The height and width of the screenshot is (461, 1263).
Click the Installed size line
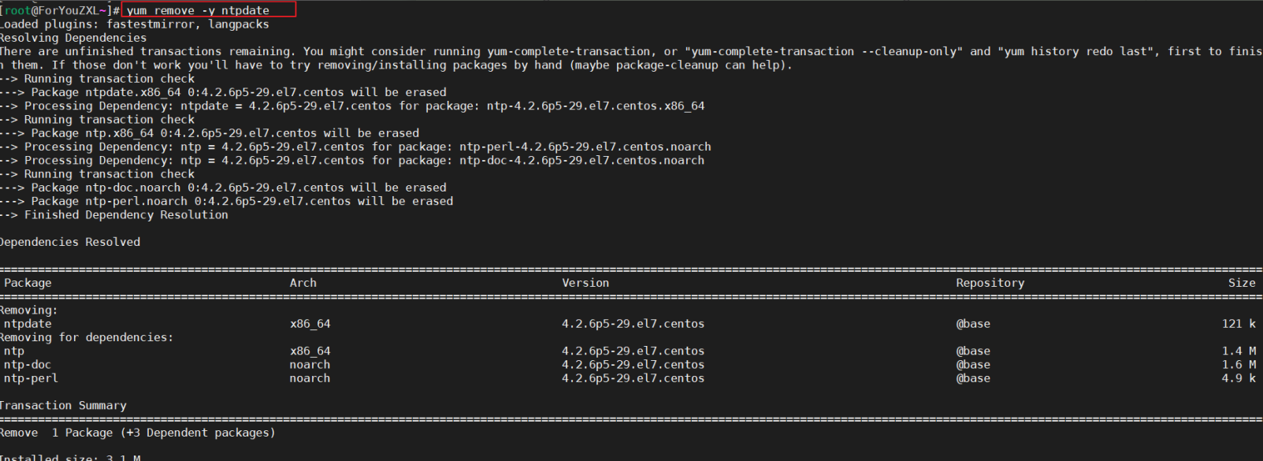(x=71, y=456)
